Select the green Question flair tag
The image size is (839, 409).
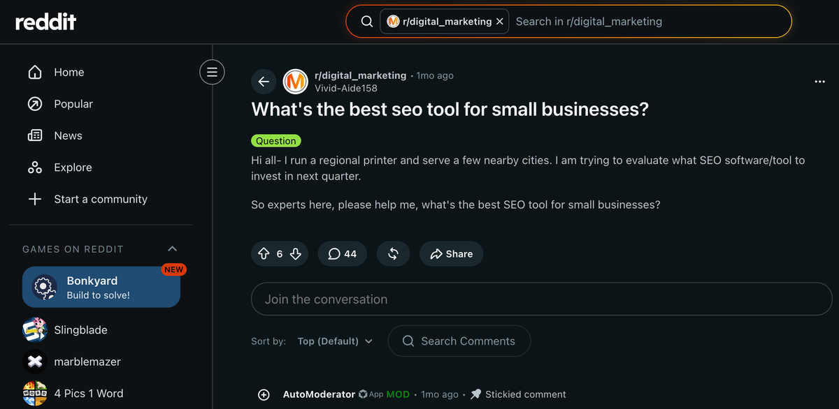click(x=275, y=141)
